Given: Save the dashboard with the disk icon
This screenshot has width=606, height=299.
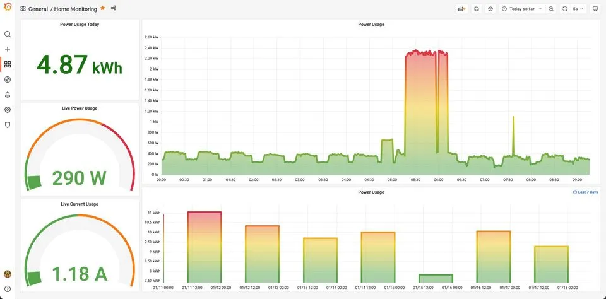Looking at the screenshot, I should point(477,9).
